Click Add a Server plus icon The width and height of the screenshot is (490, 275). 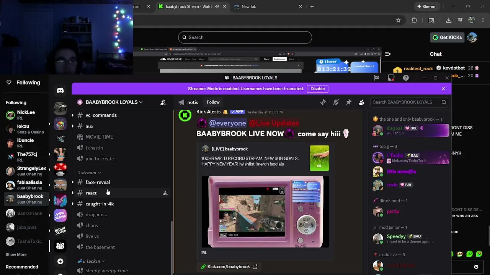[60, 261]
